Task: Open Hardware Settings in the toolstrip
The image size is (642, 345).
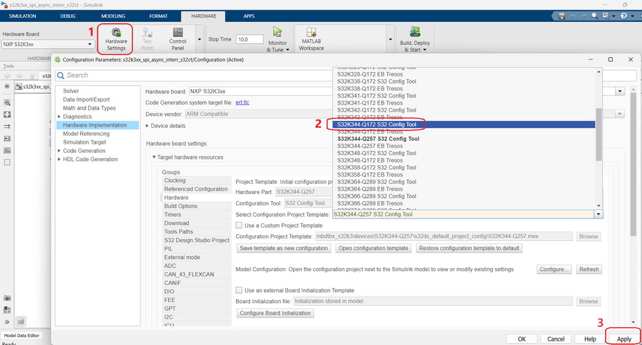Action: (116, 39)
